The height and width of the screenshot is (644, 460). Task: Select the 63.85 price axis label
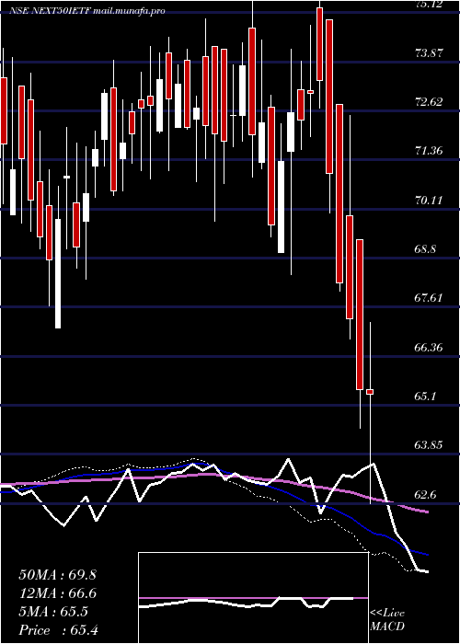click(x=430, y=445)
